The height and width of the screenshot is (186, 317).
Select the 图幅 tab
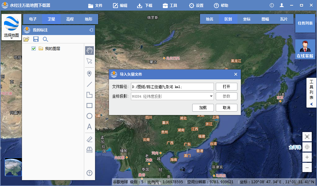coord(265,19)
